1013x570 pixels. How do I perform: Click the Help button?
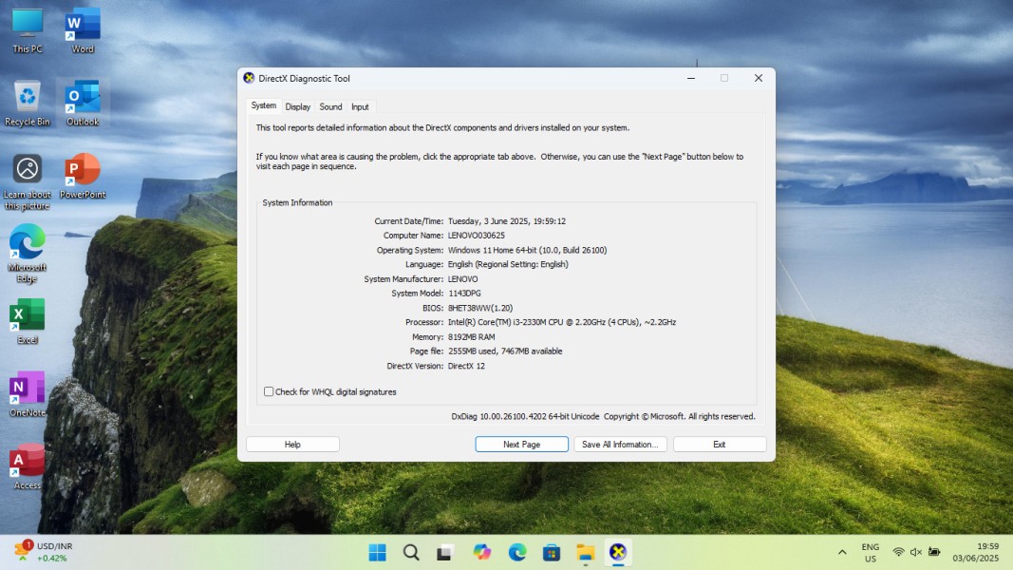[x=292, y=445]
